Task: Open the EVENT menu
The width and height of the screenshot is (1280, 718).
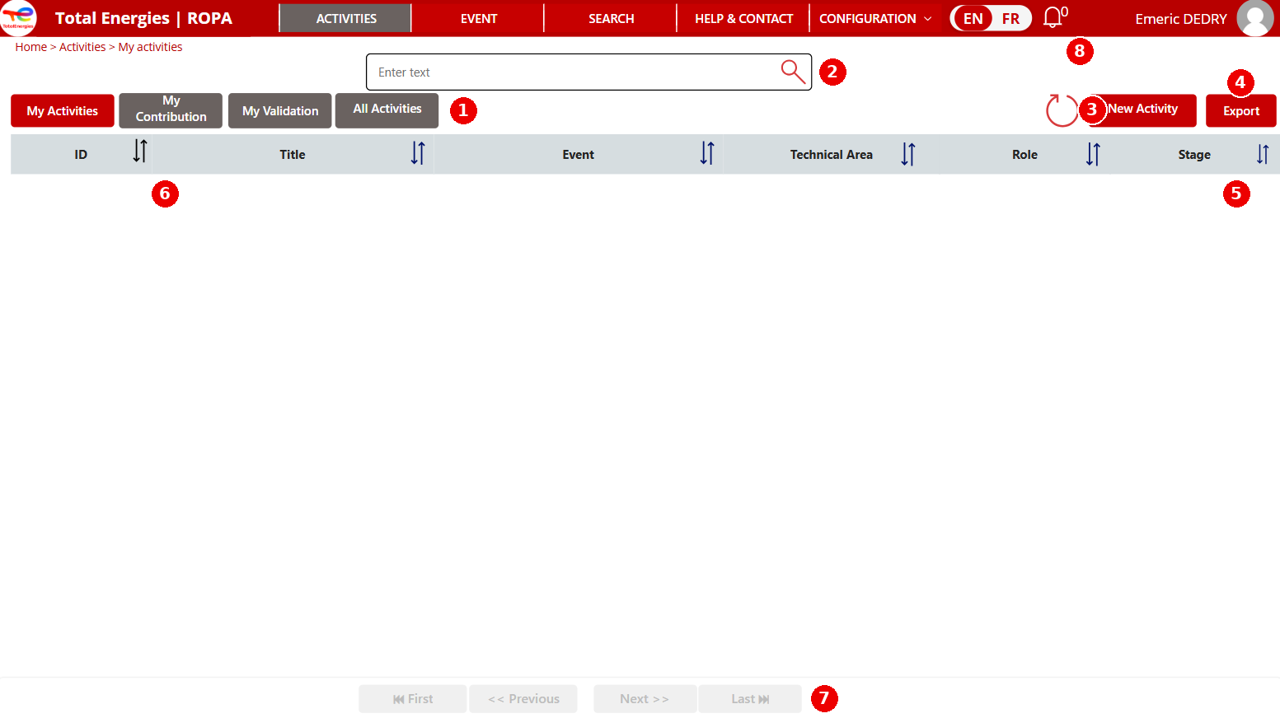Action: pos(479,18)
